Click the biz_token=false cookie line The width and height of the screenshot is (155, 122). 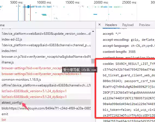click(x=129, y=110)
